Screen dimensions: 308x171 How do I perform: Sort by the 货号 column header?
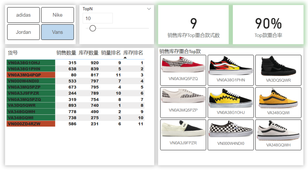pyautogui.click(x=13, y=53)
